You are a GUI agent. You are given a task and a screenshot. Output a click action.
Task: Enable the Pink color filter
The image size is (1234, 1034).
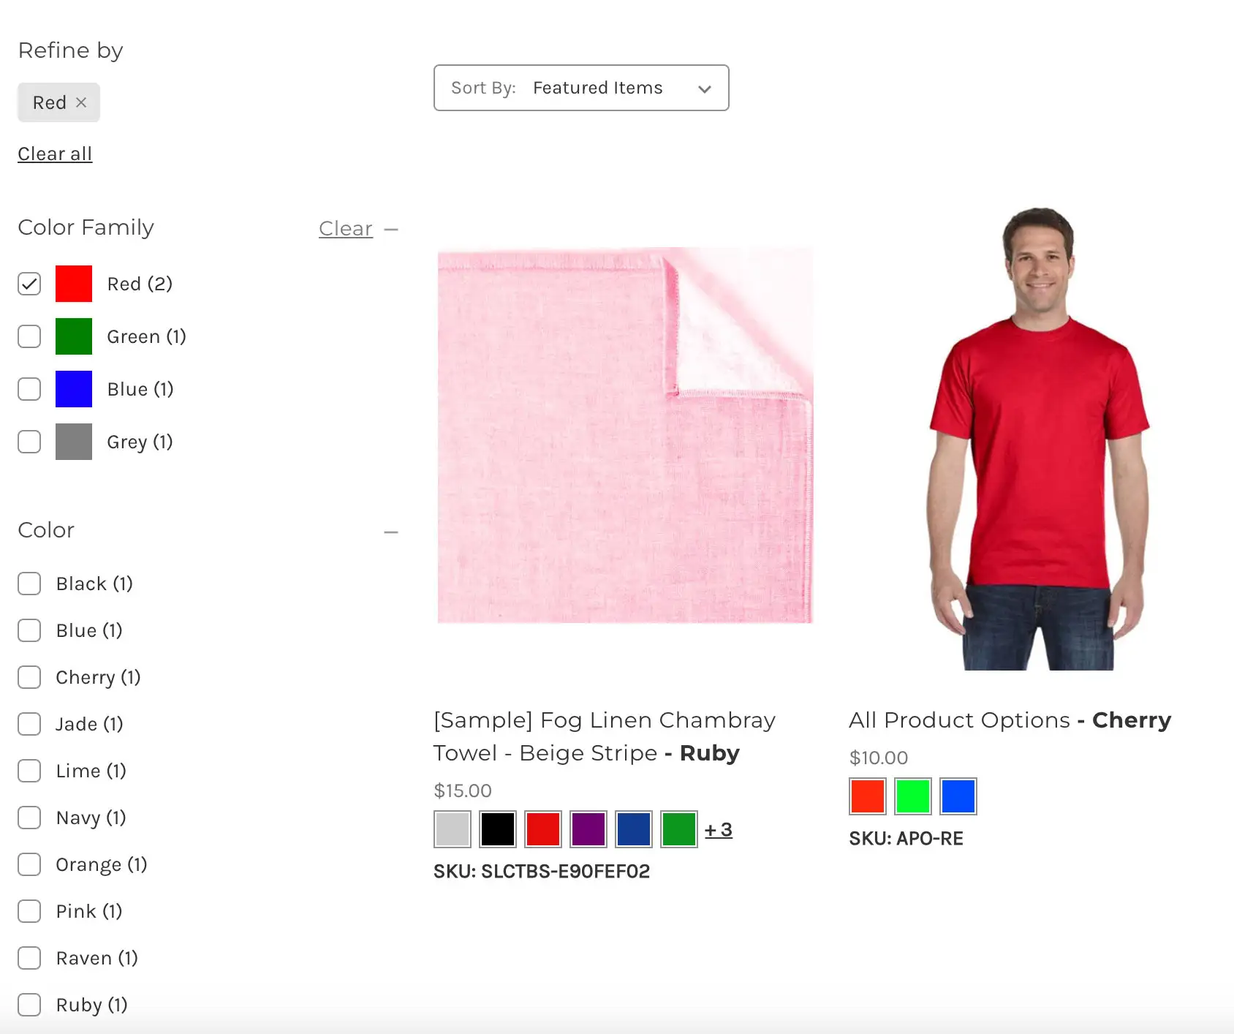pyautogui.click(x=29, y=911)
